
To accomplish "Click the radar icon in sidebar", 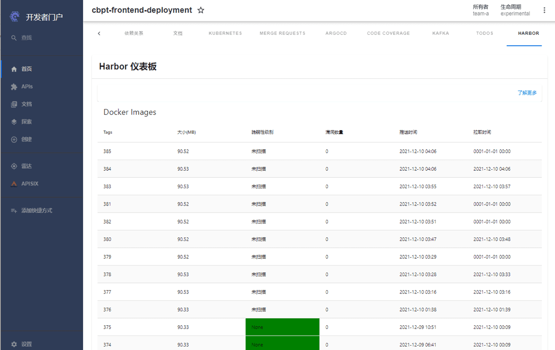I will click(x=14, y=166).
